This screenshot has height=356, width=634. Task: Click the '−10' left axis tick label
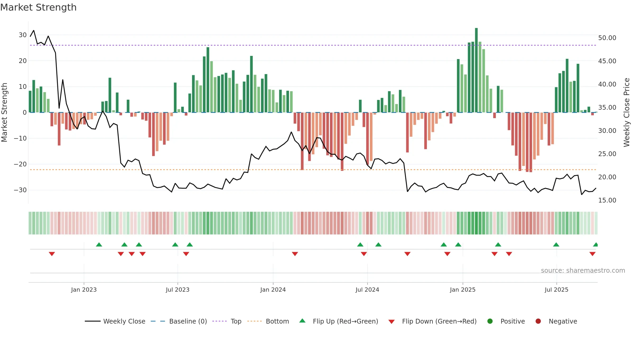click(x=20, y=138)
